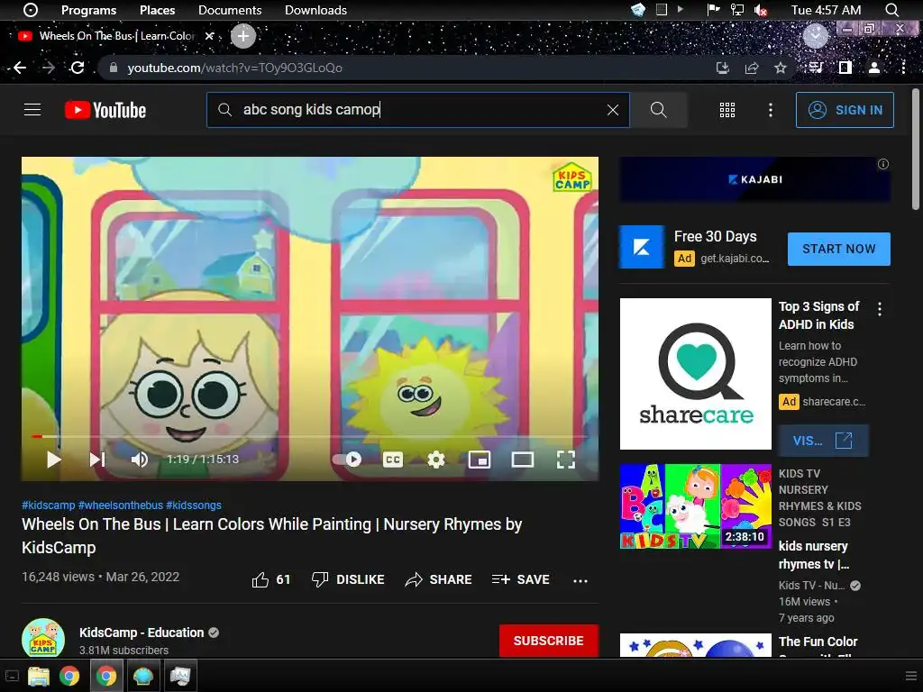Open sharecare ad thumbnail
Screen dimensions: 923x692
click(x=696, y=374)
